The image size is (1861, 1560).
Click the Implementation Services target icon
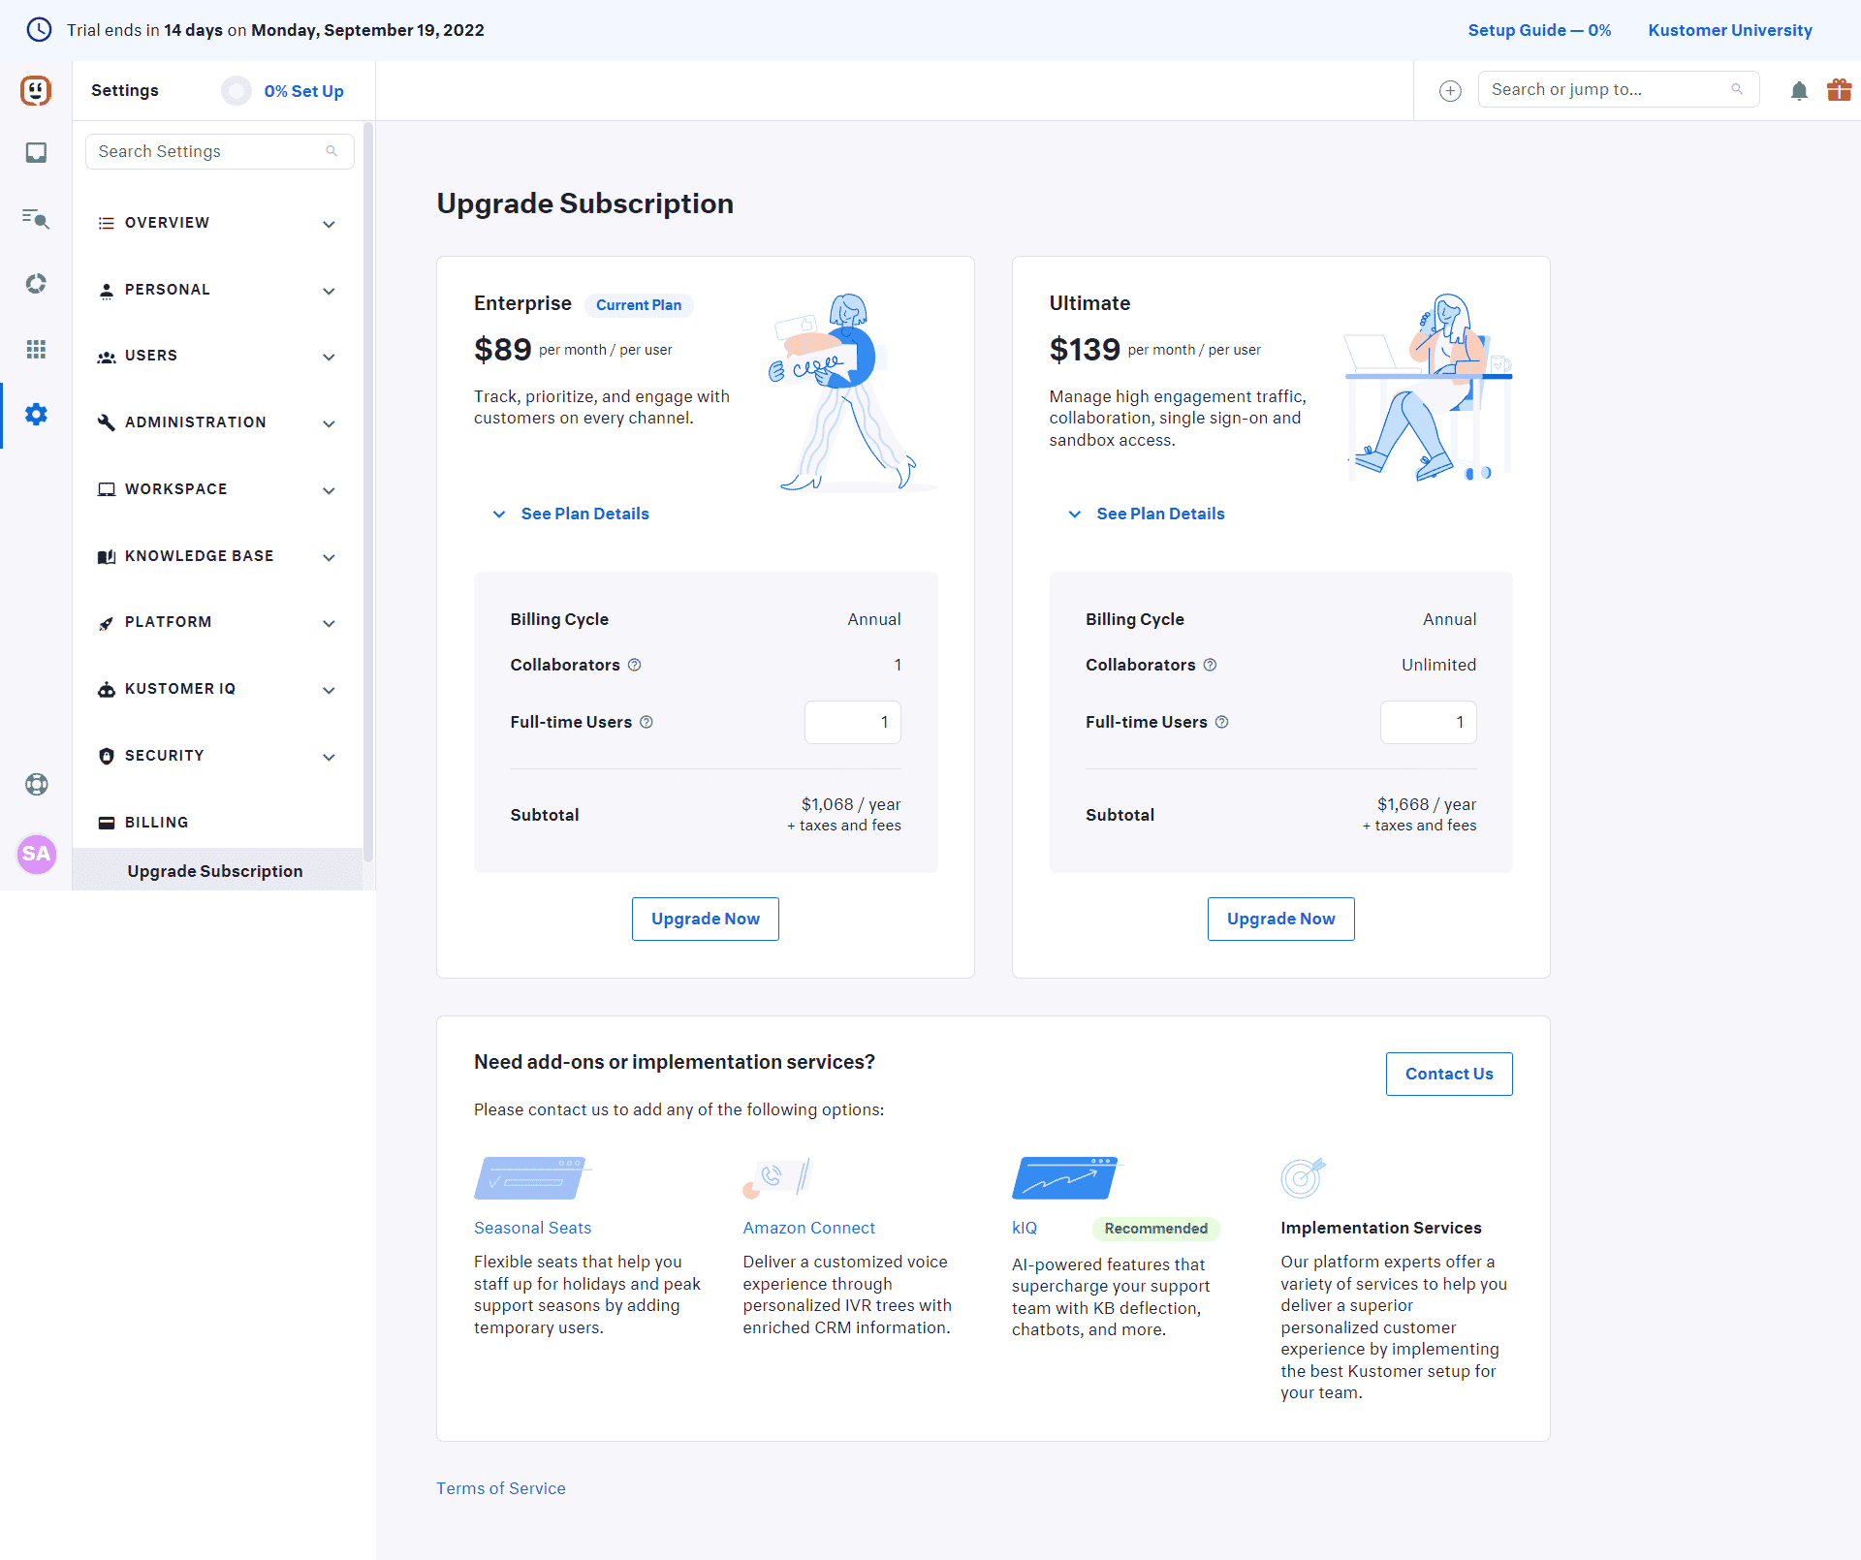point(1303,1178)
